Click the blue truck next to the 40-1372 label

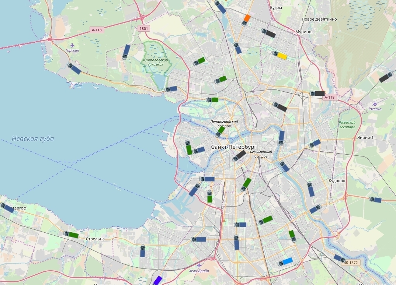click(339, 258)
